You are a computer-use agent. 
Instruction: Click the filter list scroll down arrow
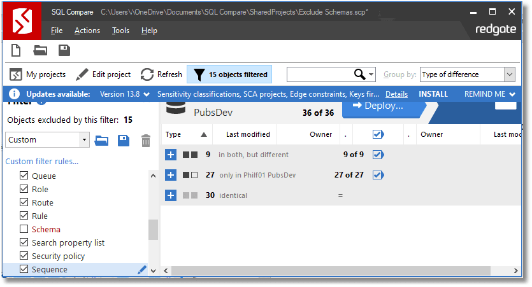pos(154,270)
